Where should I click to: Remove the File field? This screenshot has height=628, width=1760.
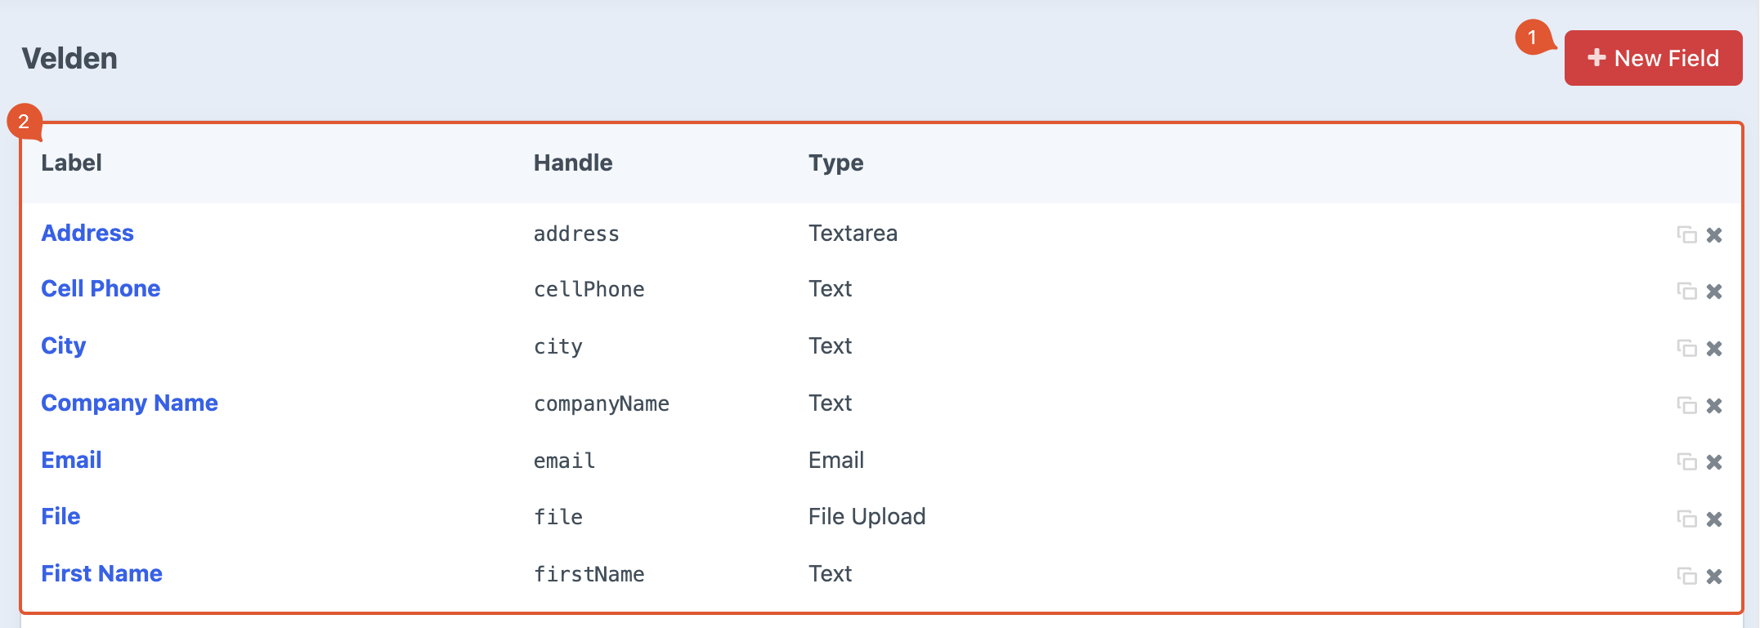[1714, 519]
